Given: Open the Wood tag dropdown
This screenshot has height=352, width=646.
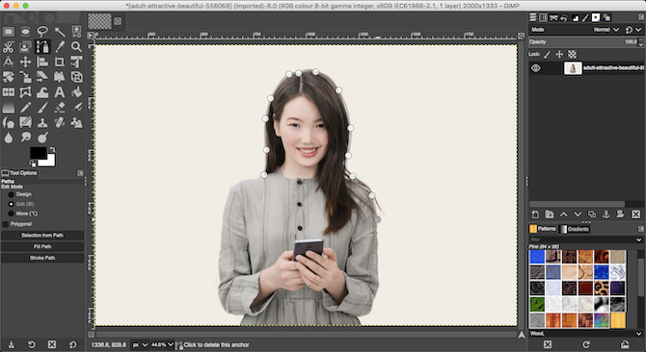Looking at the screenshot, I should pos(638,334).
